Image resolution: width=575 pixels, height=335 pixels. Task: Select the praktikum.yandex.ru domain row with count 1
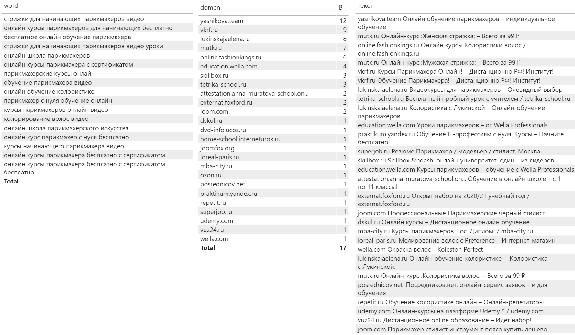tap(228, 194)
